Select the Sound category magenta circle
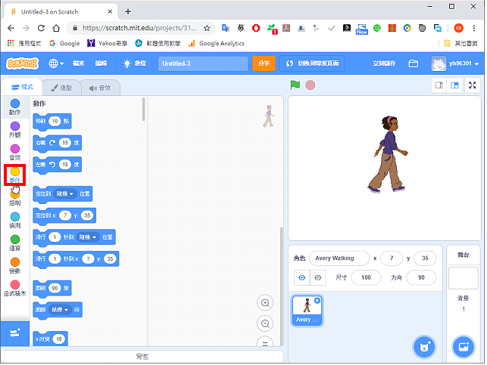 [15, 149]
